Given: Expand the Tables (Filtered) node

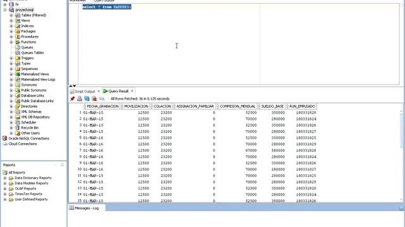Looking at the screenshot, I should pyautogui.click(x=11, y=15).
